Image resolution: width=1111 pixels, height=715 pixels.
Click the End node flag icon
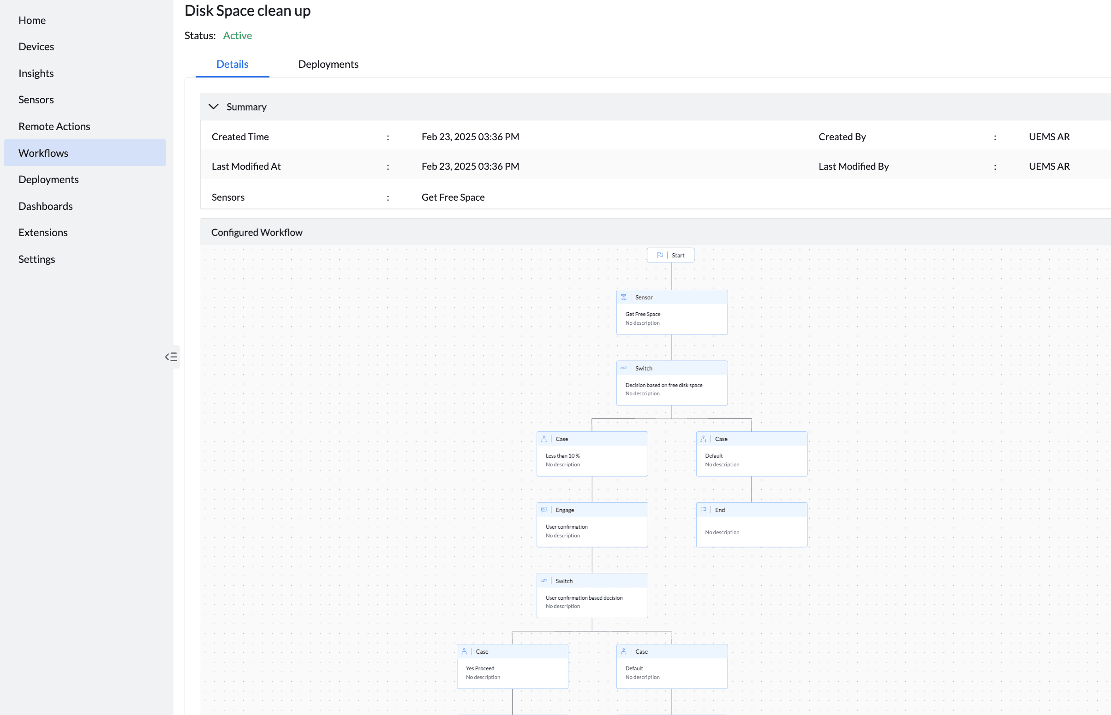click(x=703, y=510)
